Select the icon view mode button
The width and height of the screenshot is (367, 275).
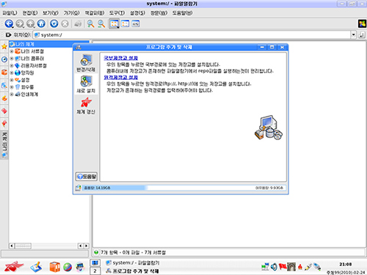(x=114, y=23)
